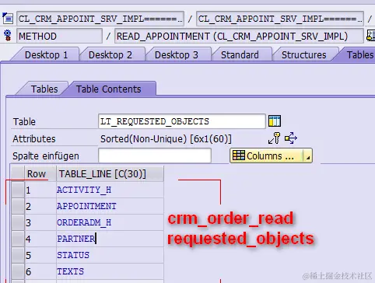Screen dimensions: 375x283
Task: Click the APPOINTMENT cell
Action: (110, 206)
